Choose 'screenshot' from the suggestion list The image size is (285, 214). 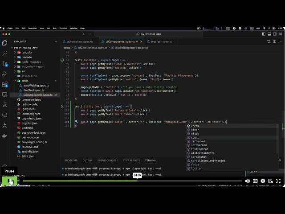[232, 157]
